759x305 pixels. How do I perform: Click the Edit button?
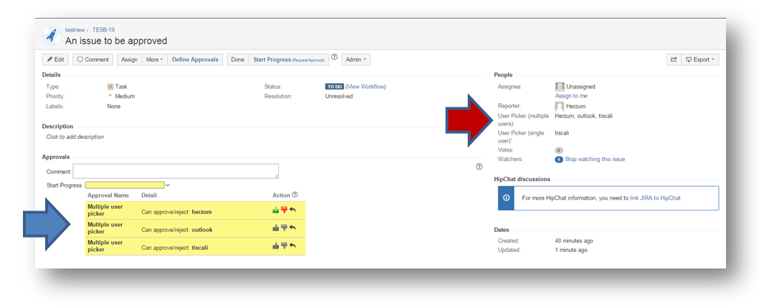56,59
